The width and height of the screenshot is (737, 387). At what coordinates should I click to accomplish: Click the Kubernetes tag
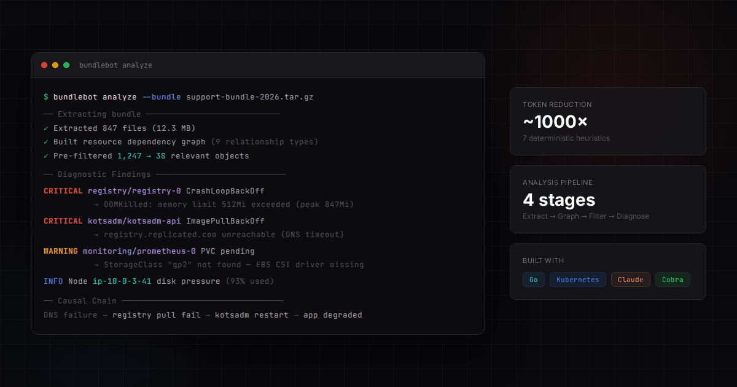coord(577,279)
